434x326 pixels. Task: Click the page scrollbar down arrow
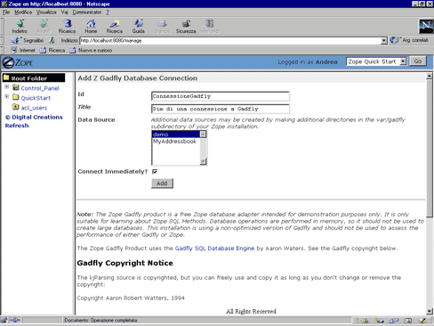pos(430,312)
